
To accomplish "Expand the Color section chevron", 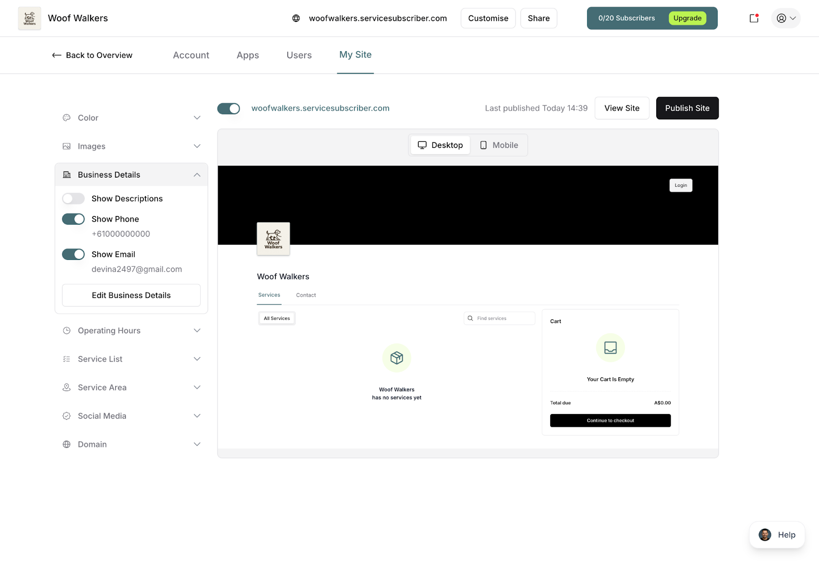I will tap(197, 118).
